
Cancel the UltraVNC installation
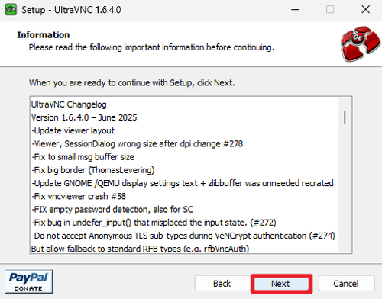click(x=346, y=284)
